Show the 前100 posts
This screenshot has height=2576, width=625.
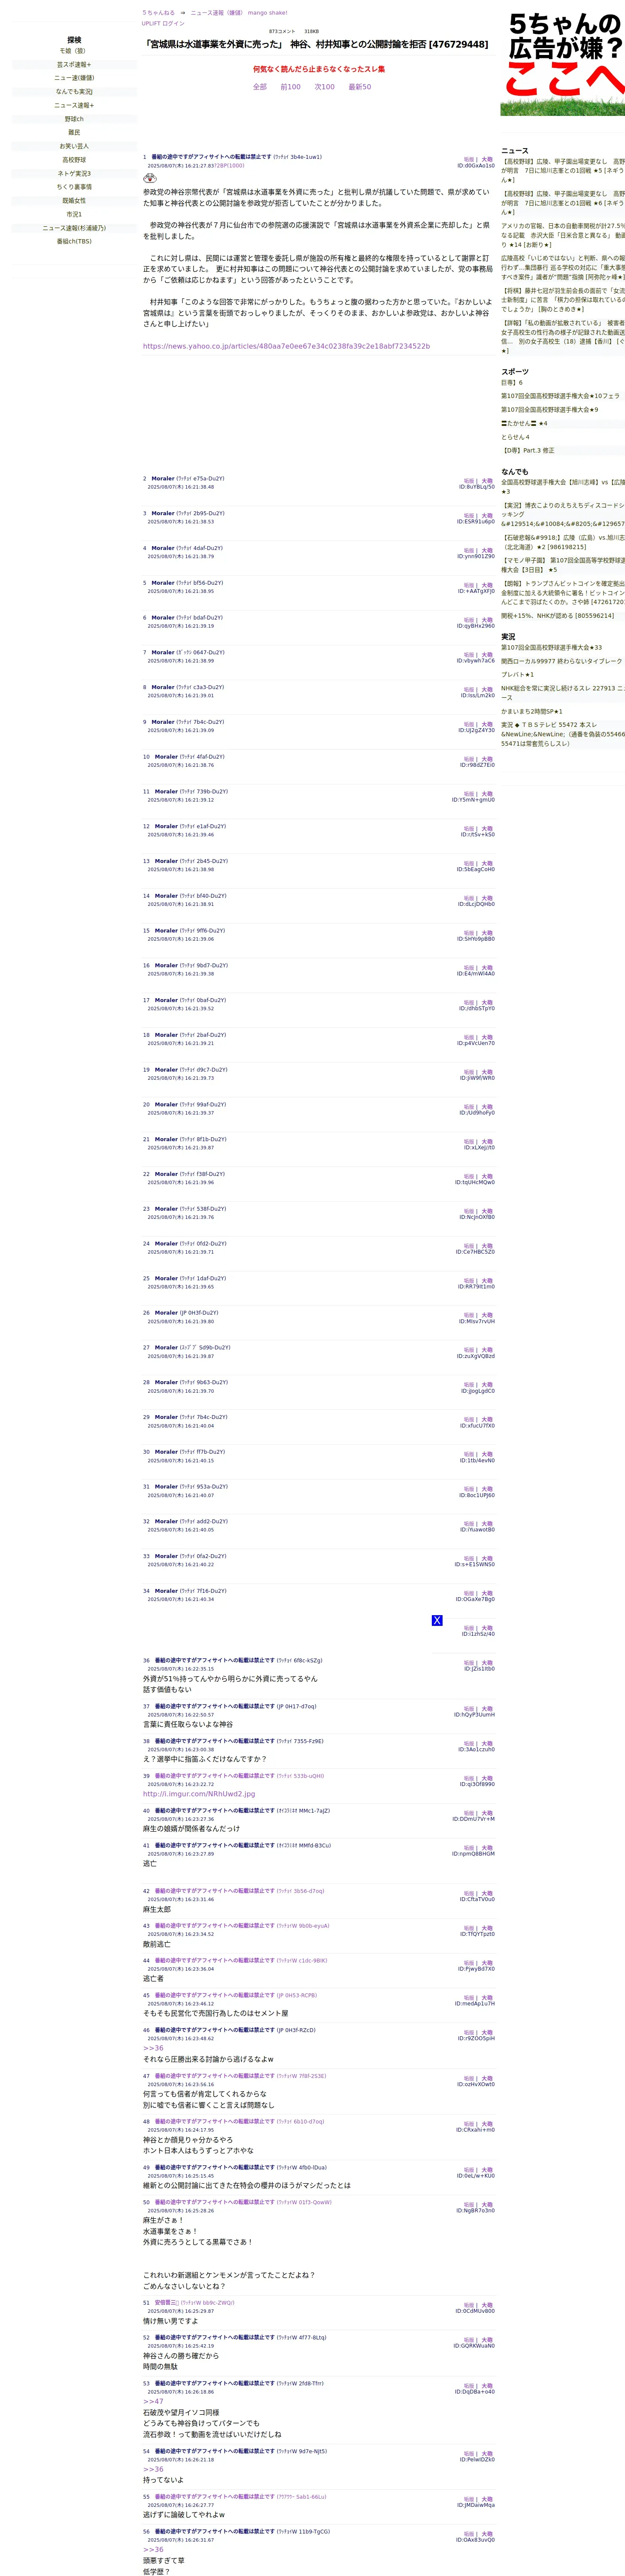click(x=290, y=87)
